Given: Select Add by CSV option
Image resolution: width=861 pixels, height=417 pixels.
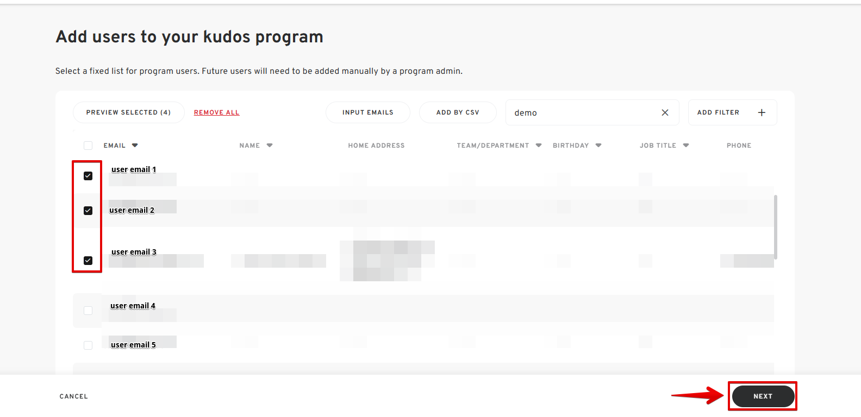Looking at the screenshot, I should (x=458, y=112).
